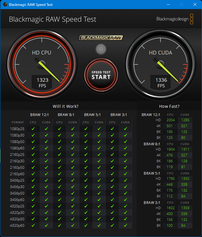The image size is (202, 237).
Task: Click the FORMAT column header
Action: (18, 122)
